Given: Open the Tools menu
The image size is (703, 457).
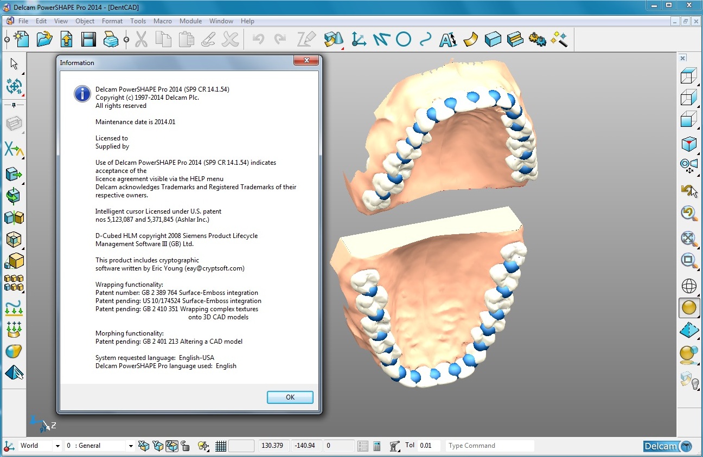Looking at the screenshot, I should [138, 21].
